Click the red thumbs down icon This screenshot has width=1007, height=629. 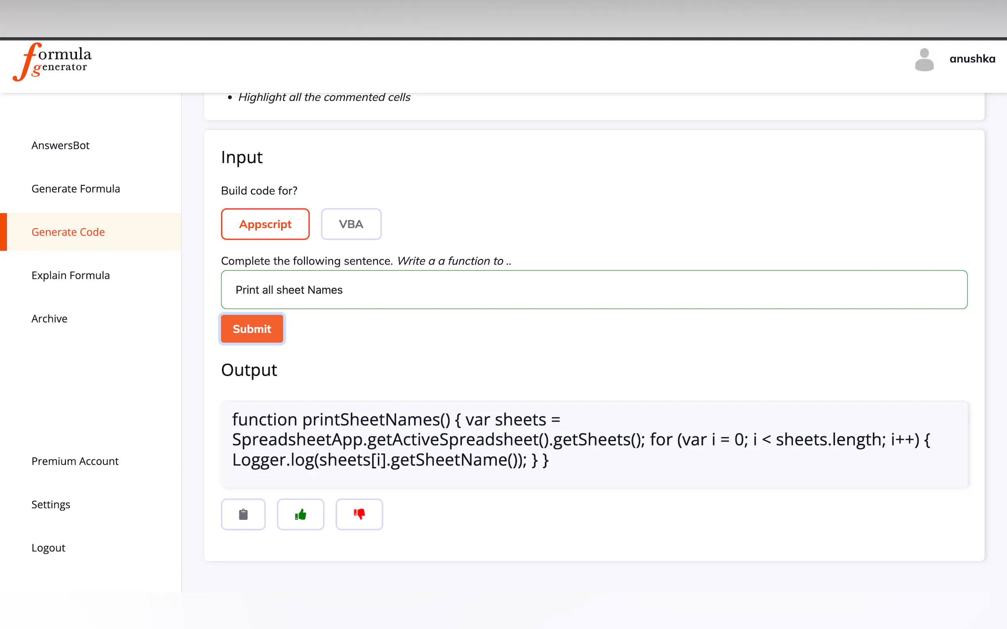click(x=359, y=514)
